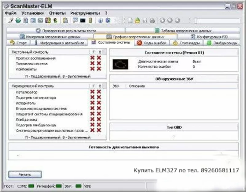Select the Состояние системы tab
The height and width of the screenshot is (192, 246).
[x=111, y=42]
